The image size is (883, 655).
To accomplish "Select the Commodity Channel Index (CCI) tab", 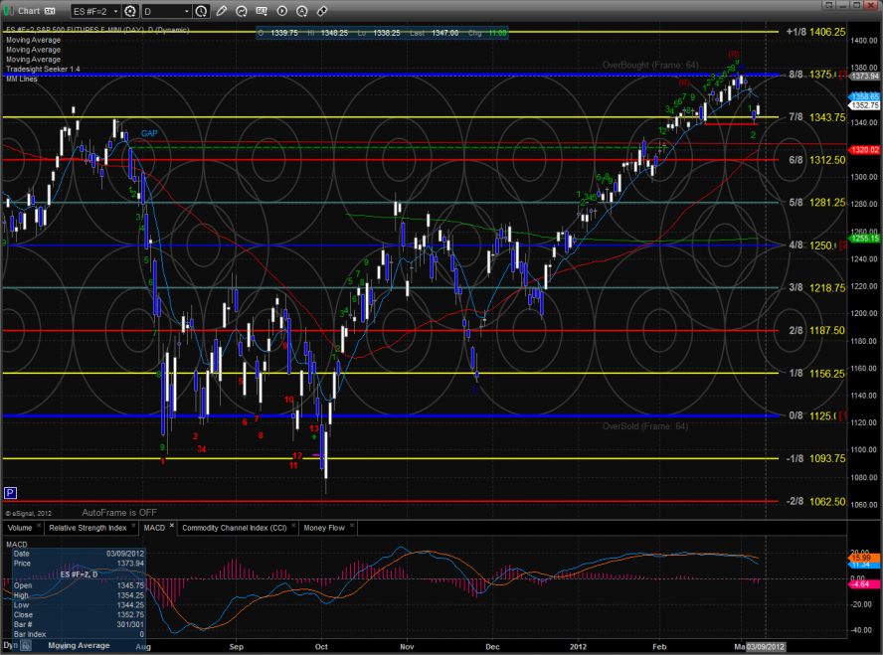I will [235, 527].
